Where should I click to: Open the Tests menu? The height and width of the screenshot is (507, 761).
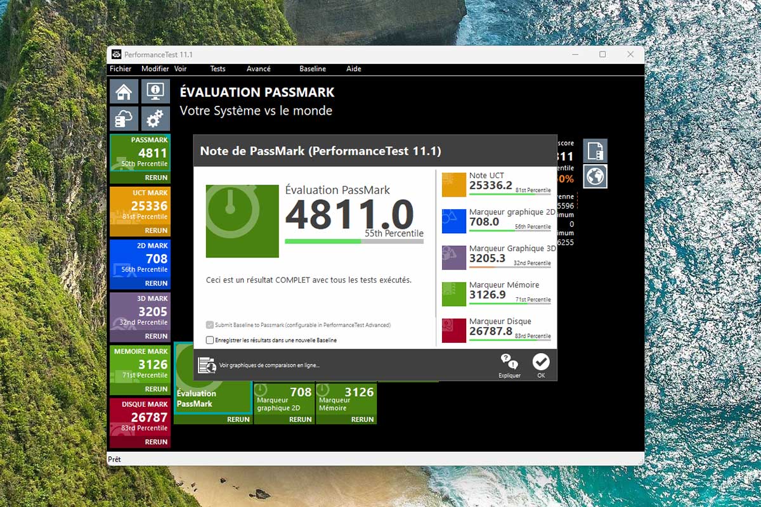click(218, 69)
